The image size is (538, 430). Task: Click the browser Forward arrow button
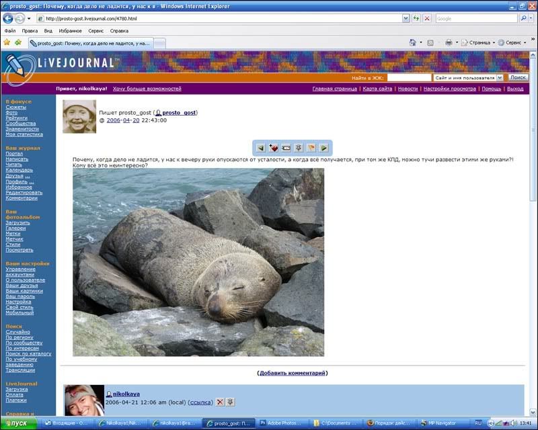click(20, 19)
